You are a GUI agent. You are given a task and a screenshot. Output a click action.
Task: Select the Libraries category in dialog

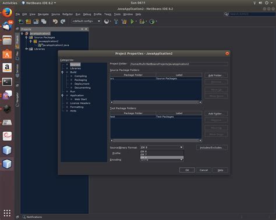[76, 68]
